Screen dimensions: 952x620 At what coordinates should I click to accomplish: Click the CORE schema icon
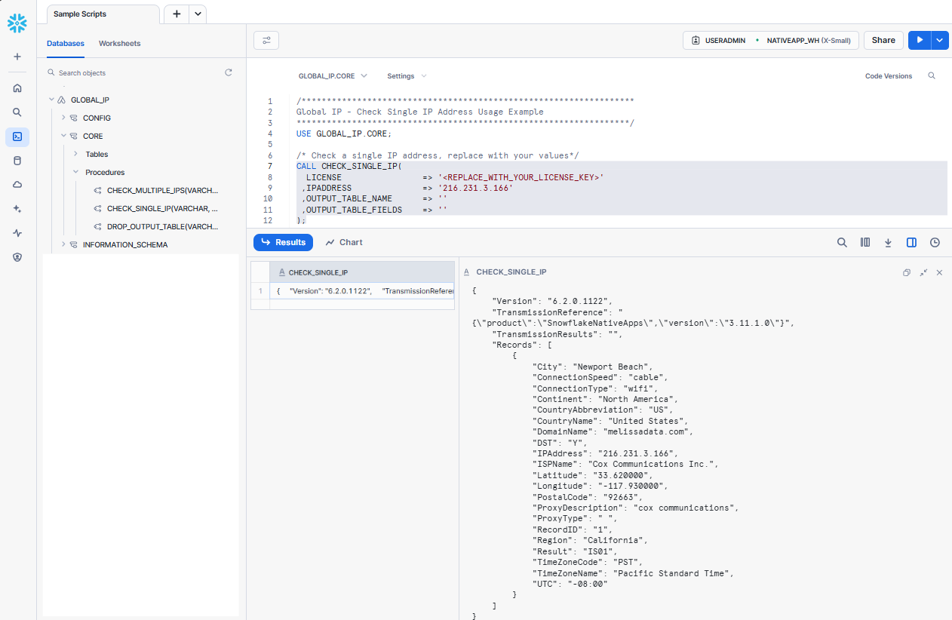click(x=74, y=137)
